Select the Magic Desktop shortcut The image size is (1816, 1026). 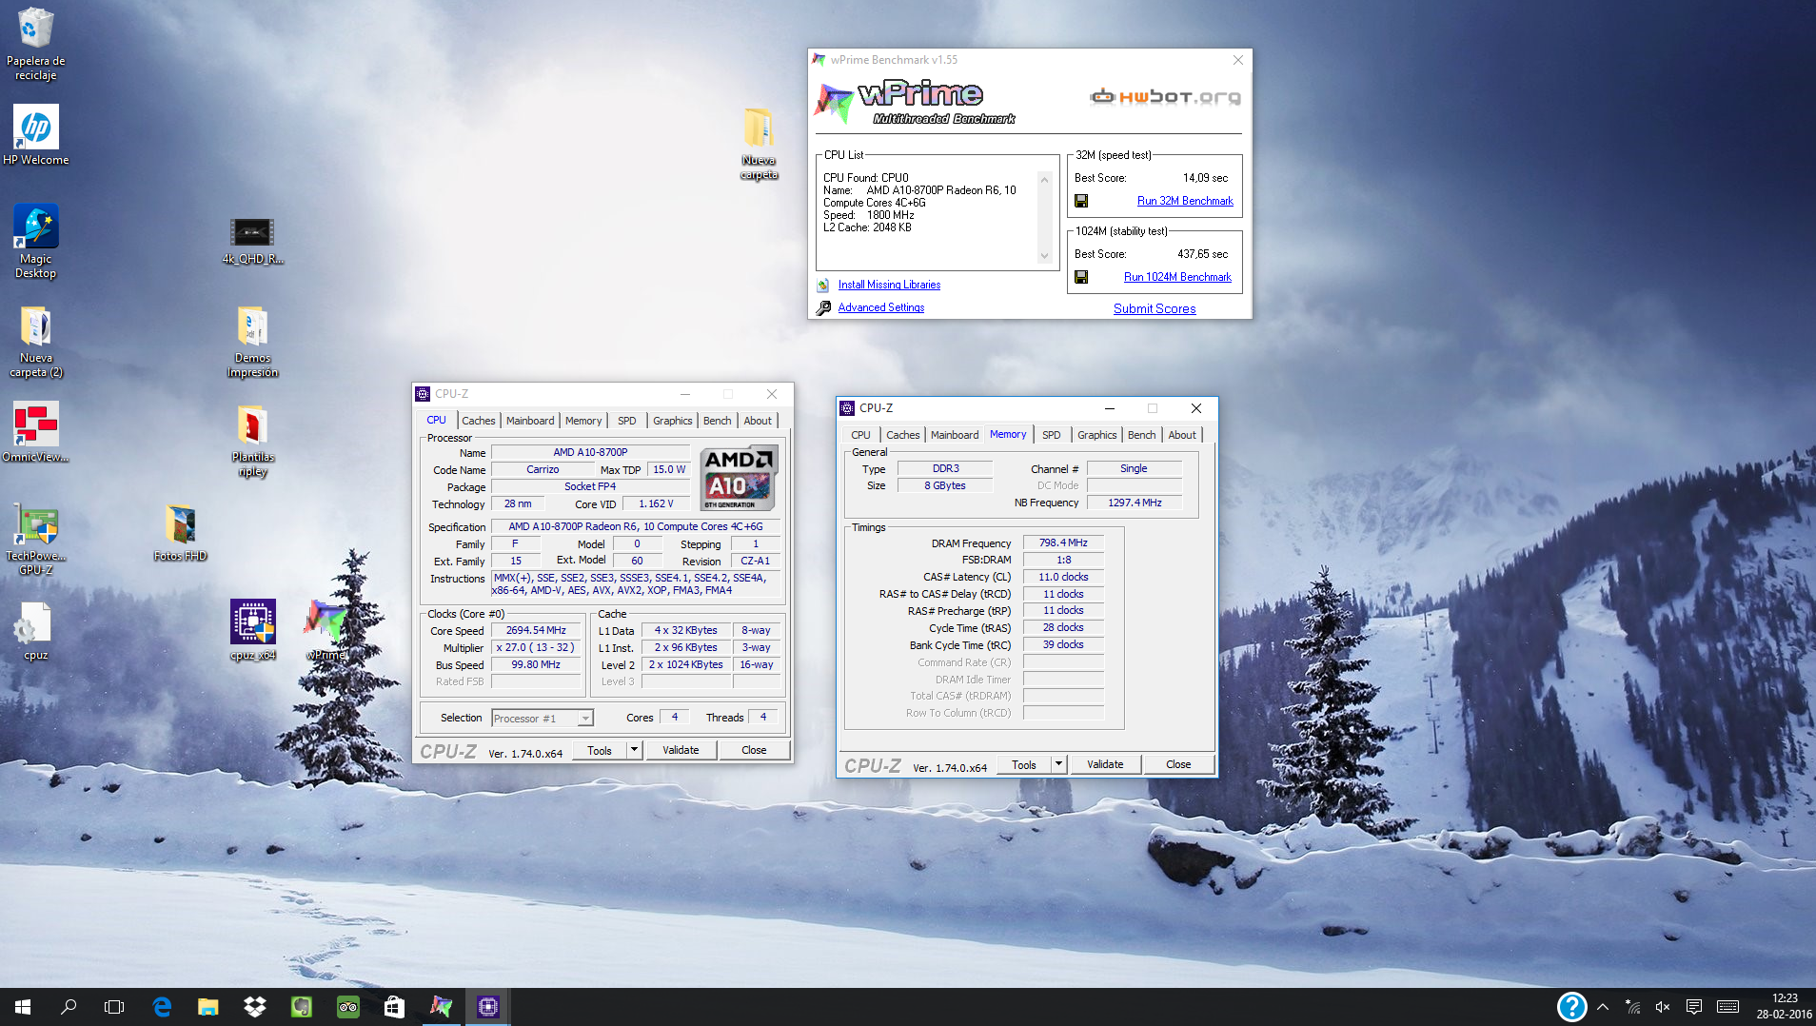pyautogui.click(x=35, y=242)
